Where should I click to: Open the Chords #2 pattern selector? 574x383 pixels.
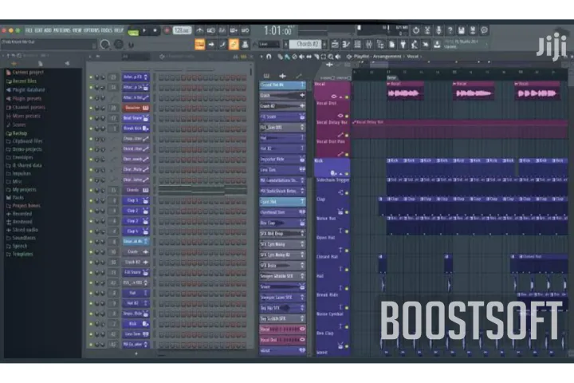click(x=307, y=44)
